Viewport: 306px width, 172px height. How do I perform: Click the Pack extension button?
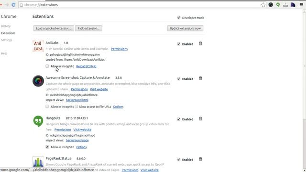[88, 28]
